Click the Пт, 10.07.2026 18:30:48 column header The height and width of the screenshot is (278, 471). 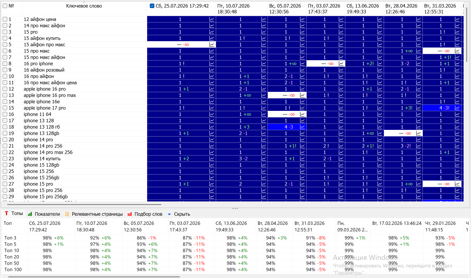coord(242,9)
